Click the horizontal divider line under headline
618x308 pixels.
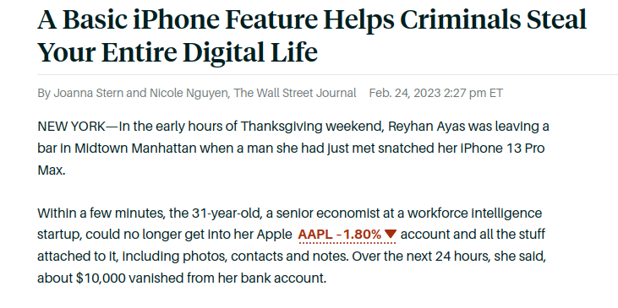(327, 74)
